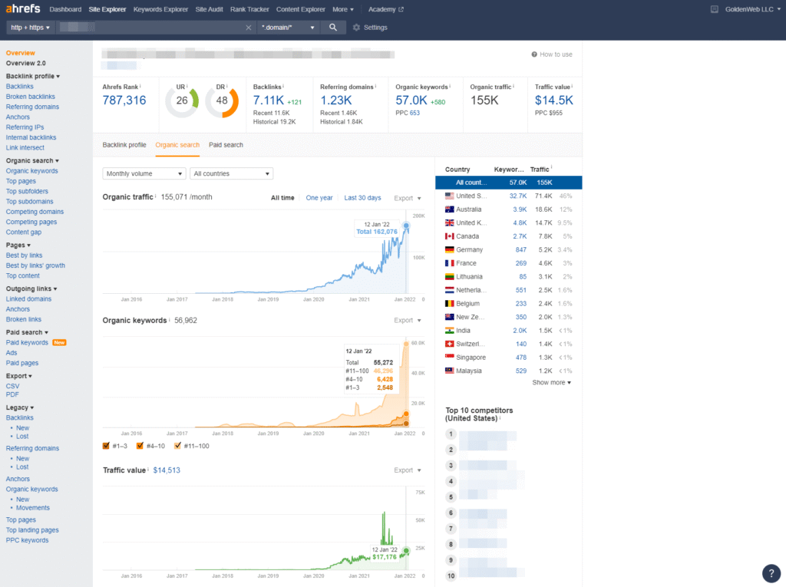Click the Ahrefs logo

(x=23, y=9)
